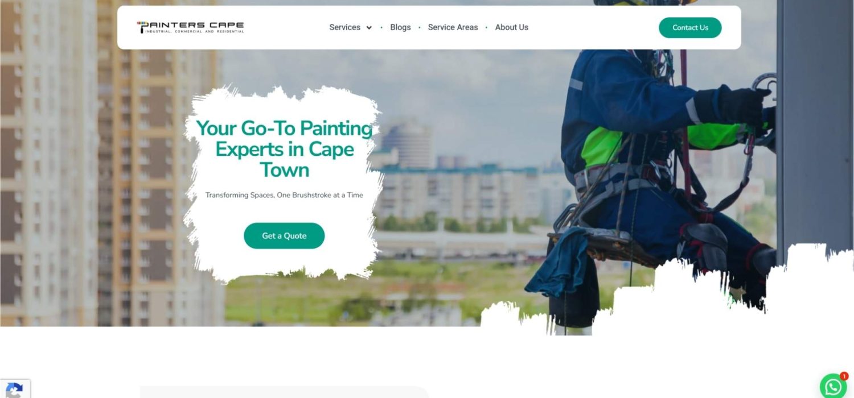The width and height of the screenshot is (854, 398).
Task: Click the Get a Quote button
Action: pyautogui.click(x=284, y=235)
